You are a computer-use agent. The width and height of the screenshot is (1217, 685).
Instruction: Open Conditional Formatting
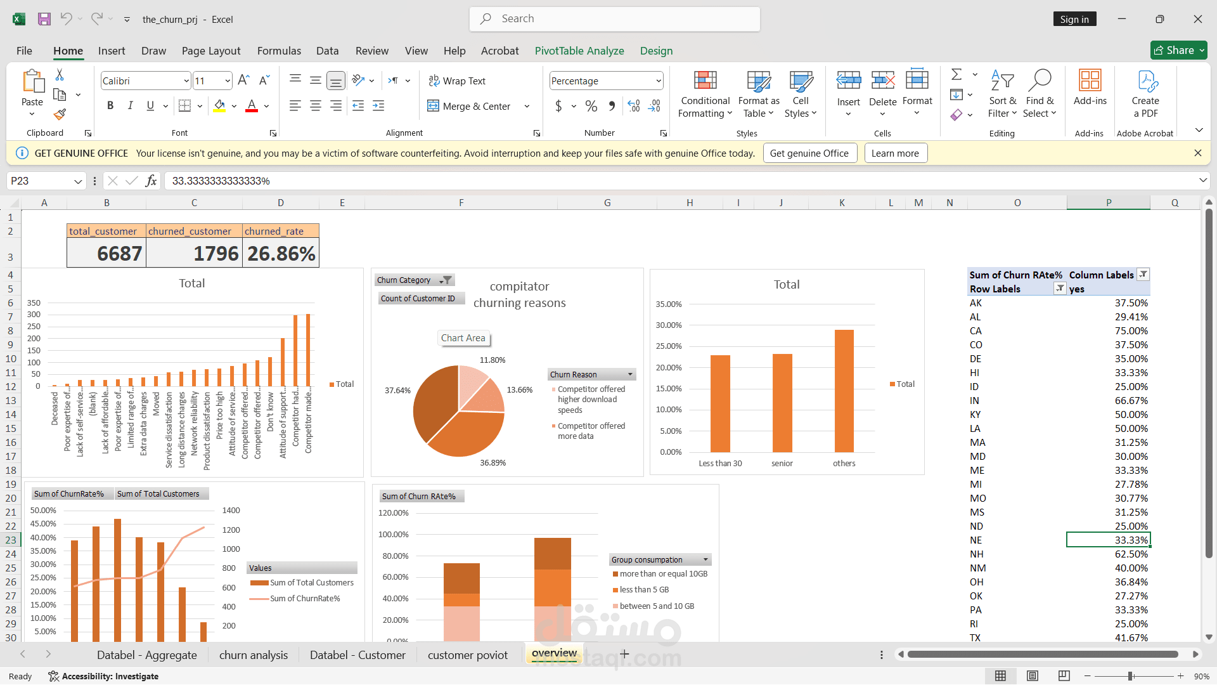click(705, 94)
